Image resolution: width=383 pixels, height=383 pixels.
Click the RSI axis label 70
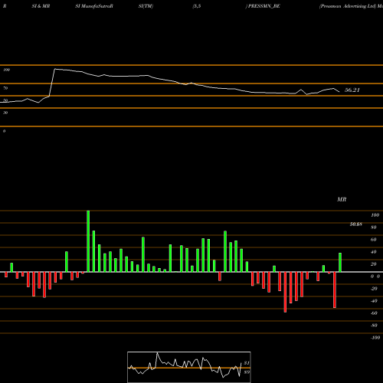click(x=5, y=88)
